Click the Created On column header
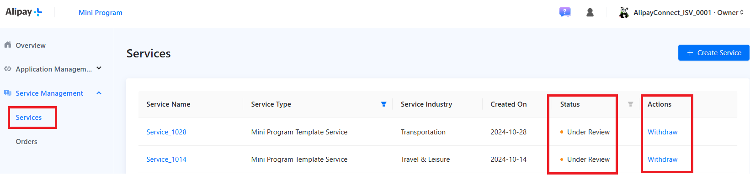This screenshot has height=185, width=750. pyautogui.click(x=509, y=104)
